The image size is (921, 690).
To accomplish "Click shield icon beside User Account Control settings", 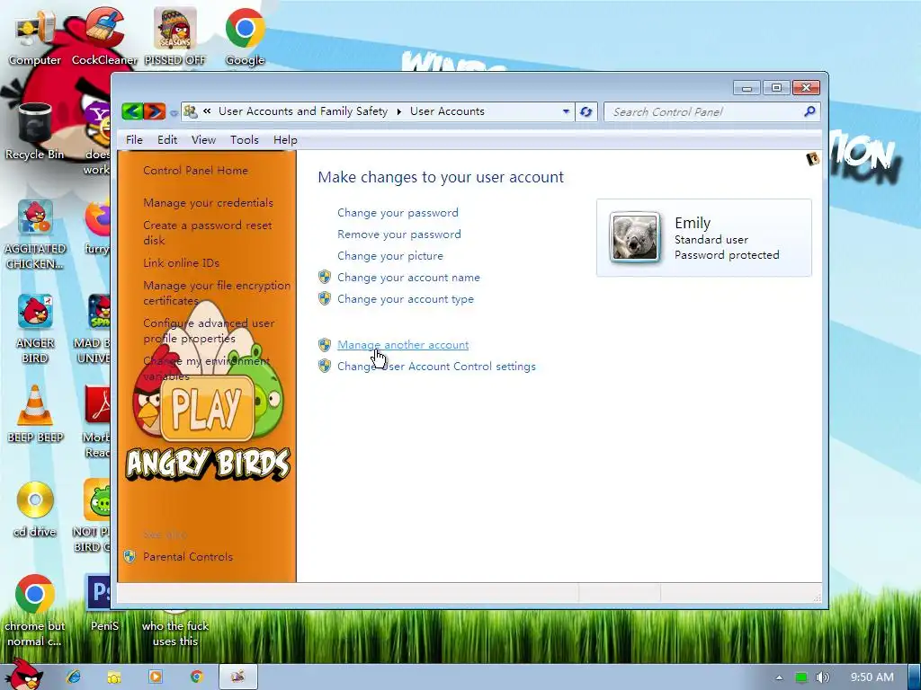I will pos(324,367).
